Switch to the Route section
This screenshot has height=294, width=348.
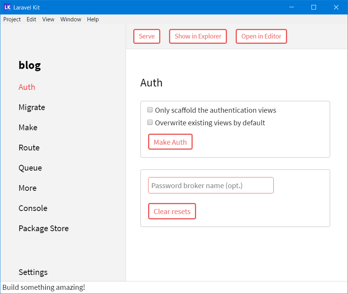(x=29, y=148)
